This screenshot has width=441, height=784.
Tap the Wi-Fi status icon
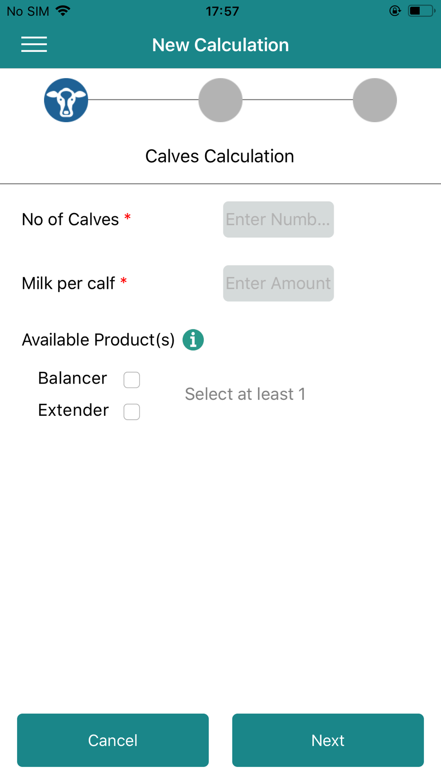64,11
